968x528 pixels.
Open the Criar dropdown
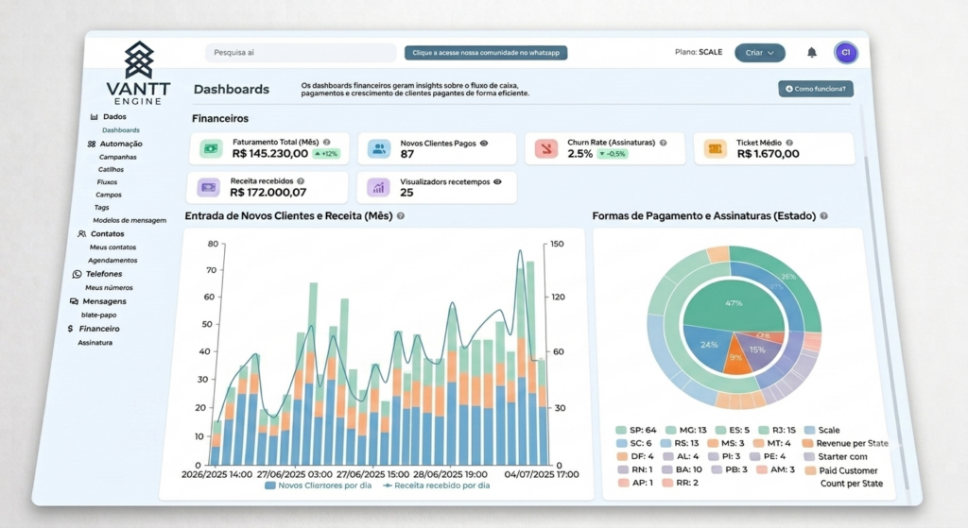point(759,53)
